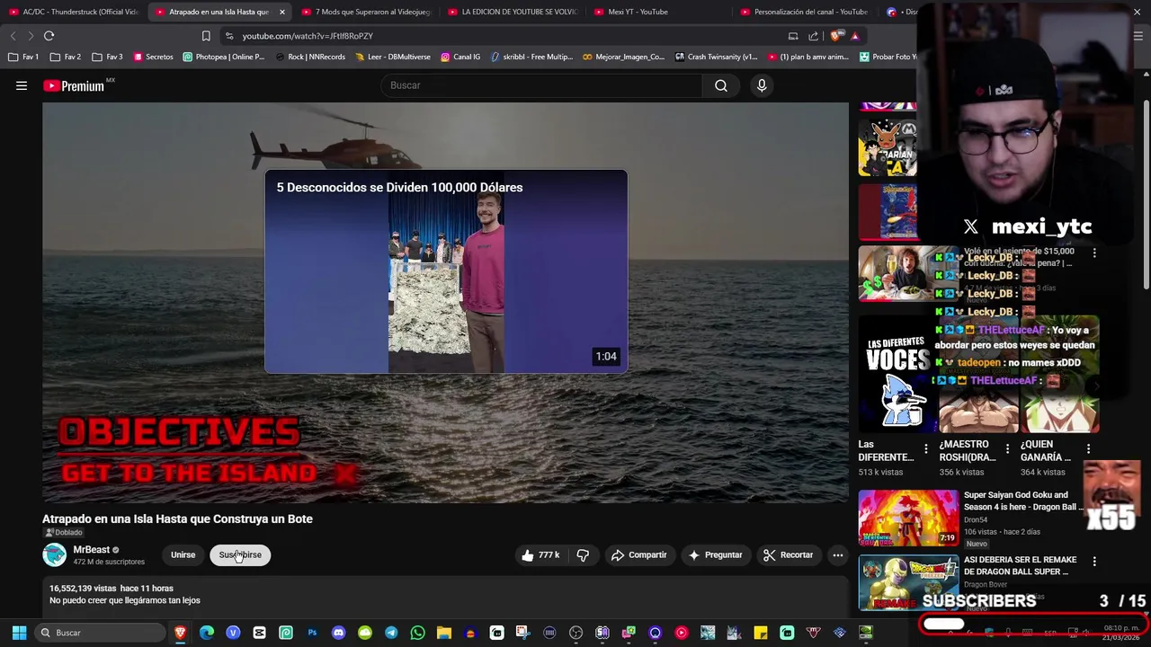This screenshot has height=647, width=1151.
Task: Open '5 Desconocidos se Dividen 100,000 Dólares' card
Action: coord(446,271)
